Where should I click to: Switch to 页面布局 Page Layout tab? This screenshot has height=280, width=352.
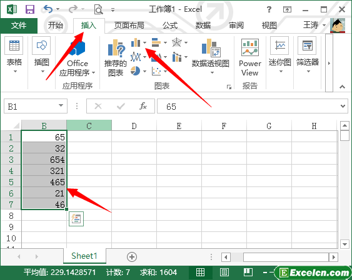pyautogui.click(x=129, y=26)
